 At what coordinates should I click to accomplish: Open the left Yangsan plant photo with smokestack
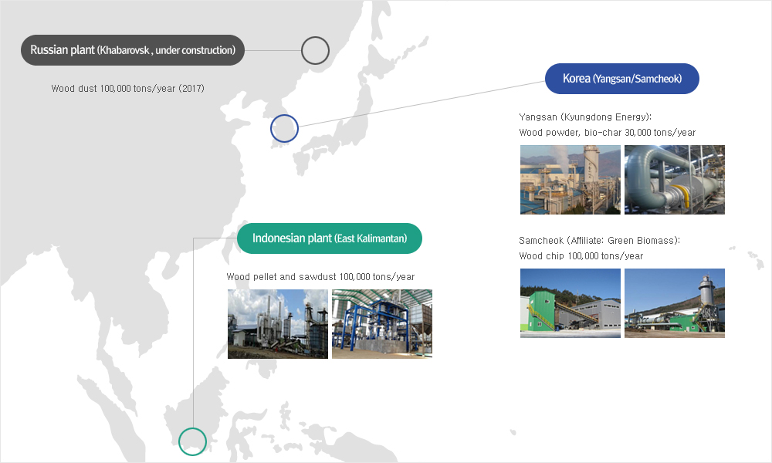pos(570,180)
